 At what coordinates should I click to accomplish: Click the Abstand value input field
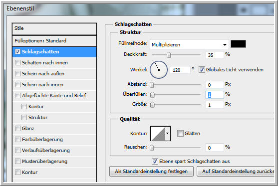214,85
